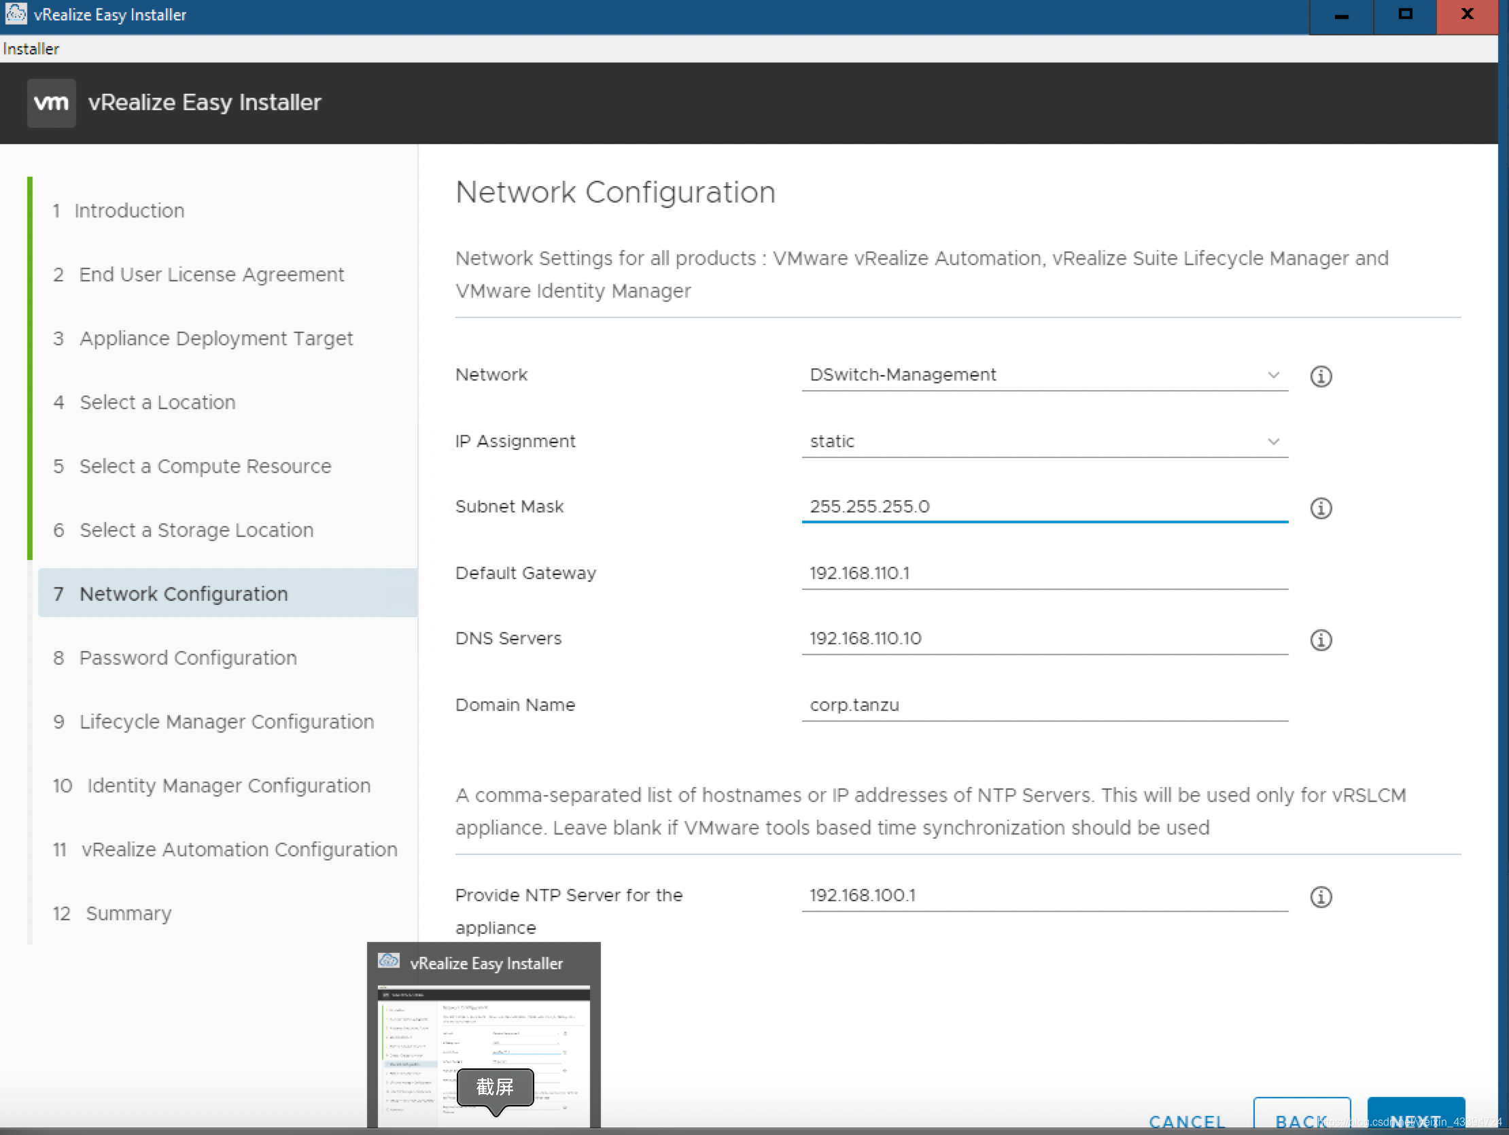This screenshot has height=1135, width=1509.
Task: Click into the Subnet Mask field
Action: [x=1044, y=506]
